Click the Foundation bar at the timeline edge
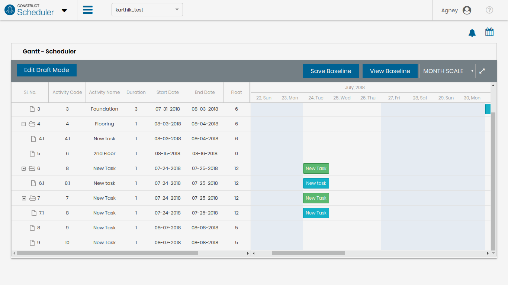The height and width of the screenshot is (285, 508). 488,109
